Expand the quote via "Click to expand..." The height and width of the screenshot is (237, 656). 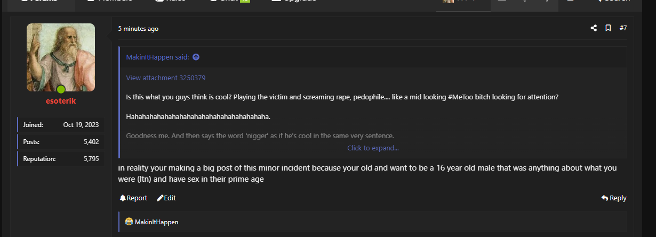coord(373,148)
